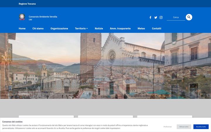211x132 pixels.
Task: Open the Contatti page
Action: [156, 28]
